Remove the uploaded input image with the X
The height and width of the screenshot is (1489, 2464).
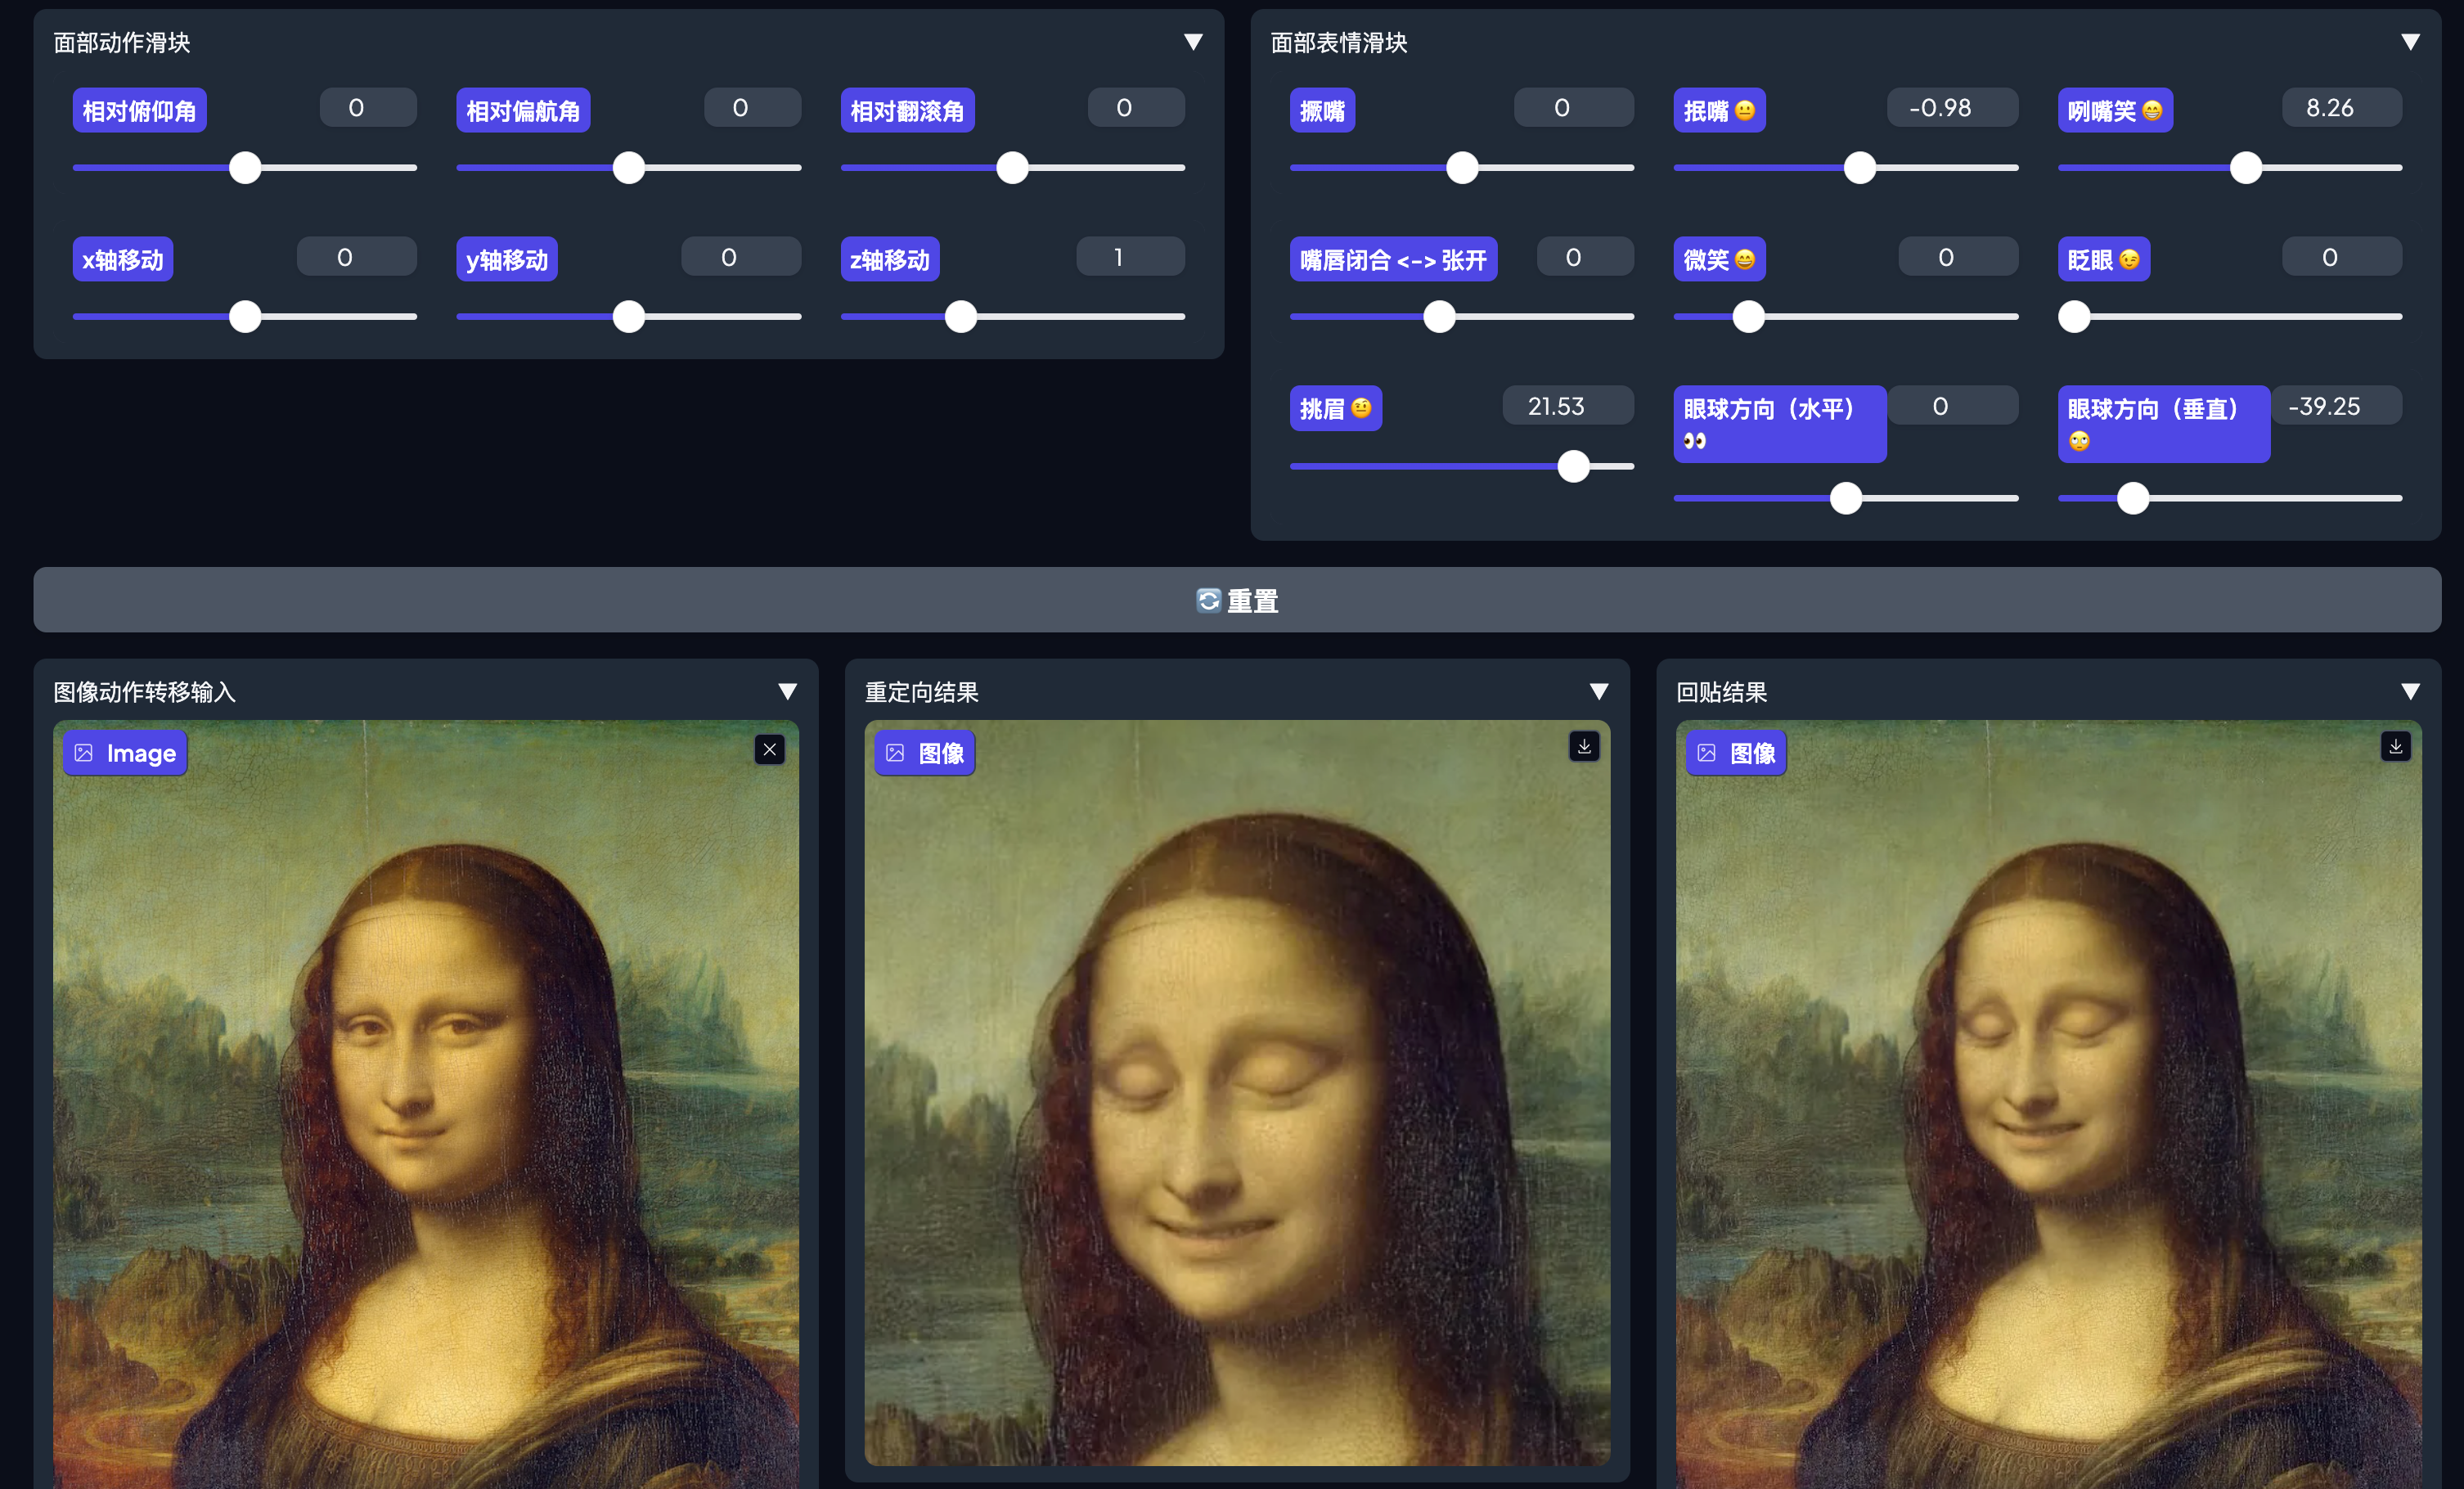769,750
